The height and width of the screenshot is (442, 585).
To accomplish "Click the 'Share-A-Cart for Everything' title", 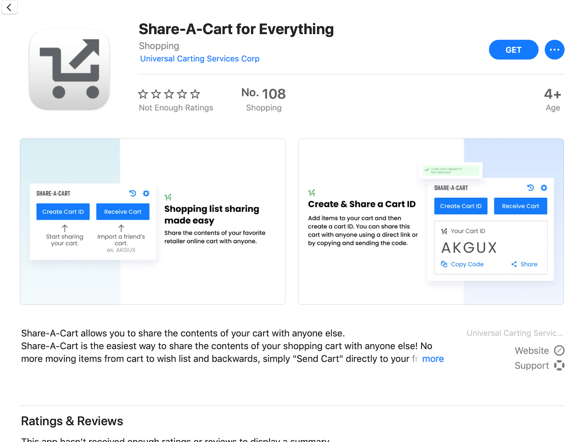I will 236,29.
